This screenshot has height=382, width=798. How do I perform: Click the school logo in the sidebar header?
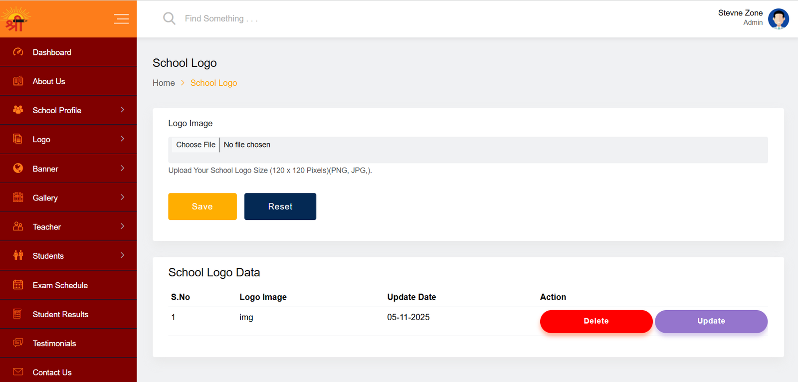16,19
